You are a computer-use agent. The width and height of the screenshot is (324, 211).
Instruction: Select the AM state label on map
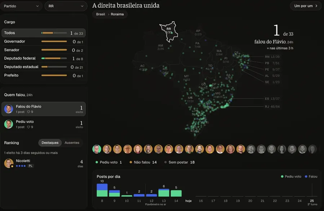[160, 47]
